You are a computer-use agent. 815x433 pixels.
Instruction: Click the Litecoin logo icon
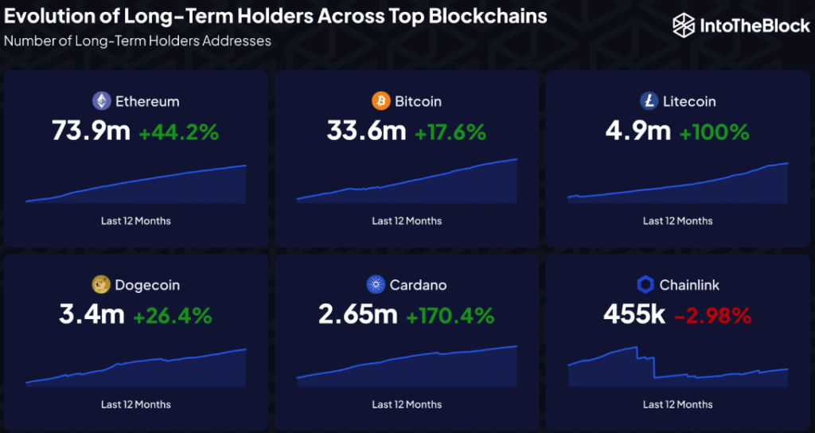[x=649, y=101]
